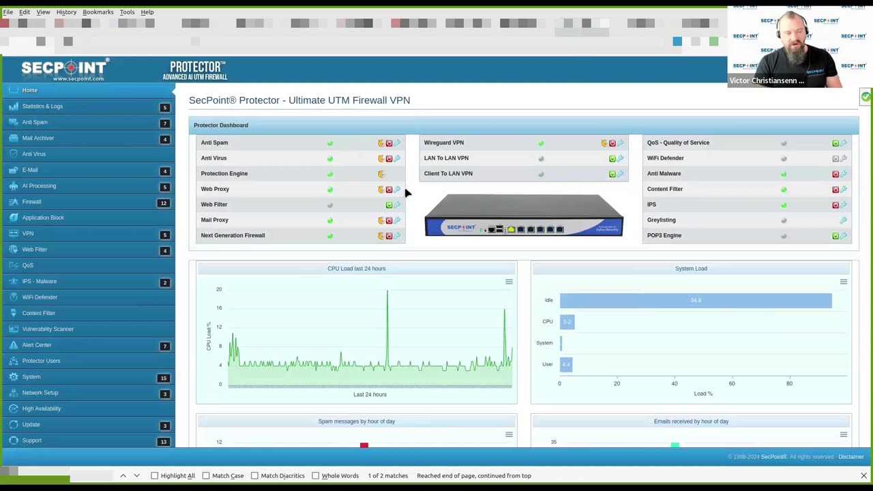The width and height of the screenshot is (873, 491).
Task: Open the browser File menu
Action: pyautogui.click(x=8, y=12)
